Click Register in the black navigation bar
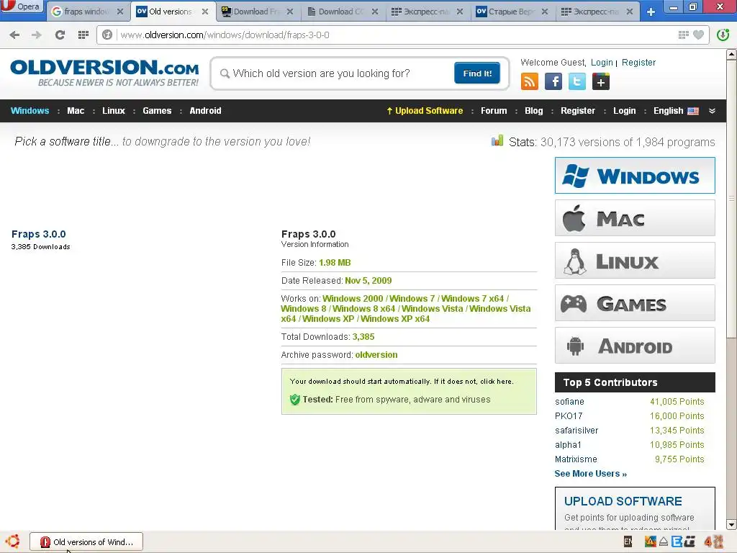Image resolution: width=737 pixels, height=553 pixels. click(578, 111)
